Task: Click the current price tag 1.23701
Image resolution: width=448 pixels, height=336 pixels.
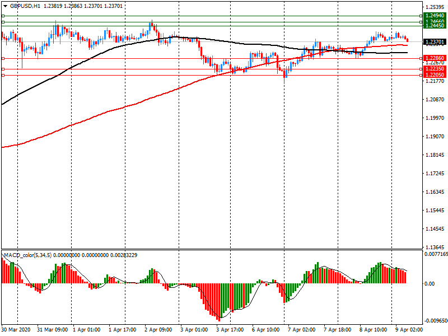Action: 435,42
